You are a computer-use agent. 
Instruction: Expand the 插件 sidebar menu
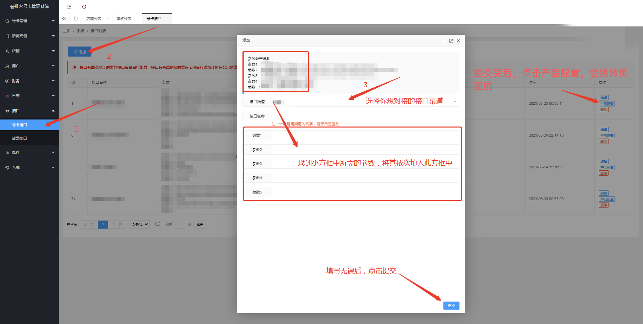29,153
